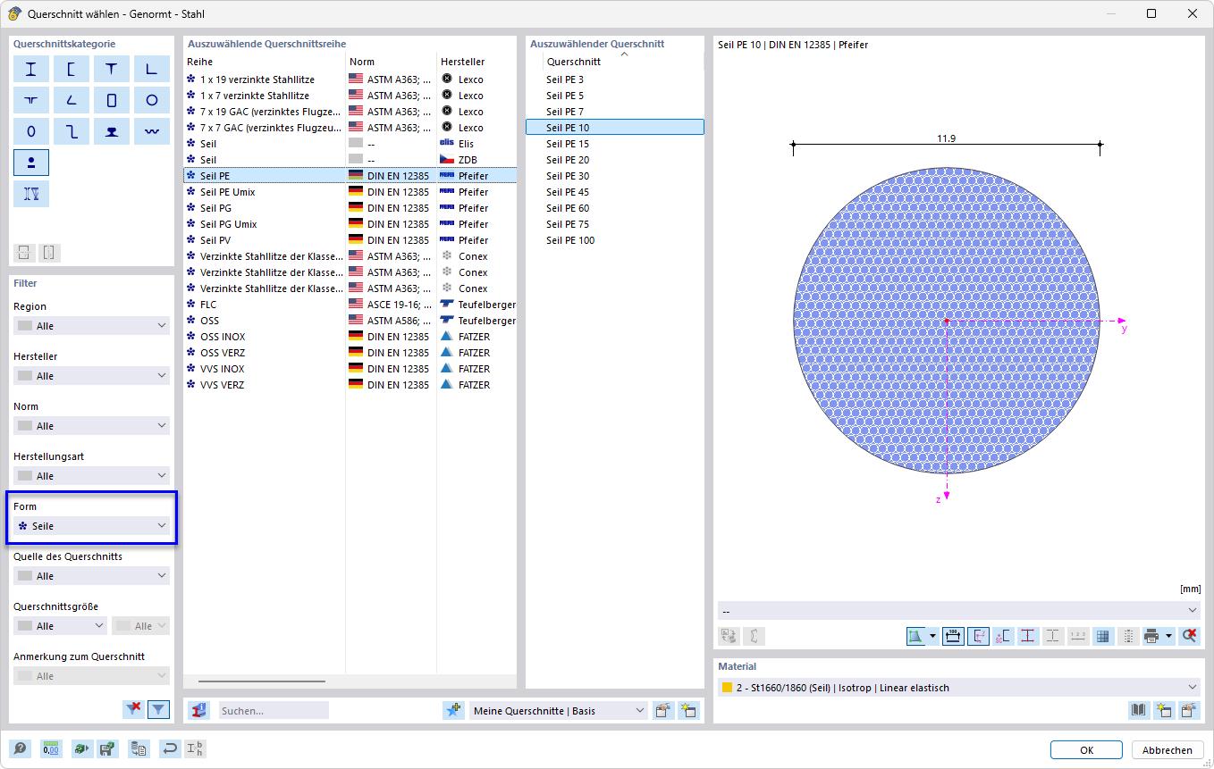Image resolution: width=1214 pixels, height=769 pixels.
Task: Select the double-angle section category icon
Action: coord(31,100)
